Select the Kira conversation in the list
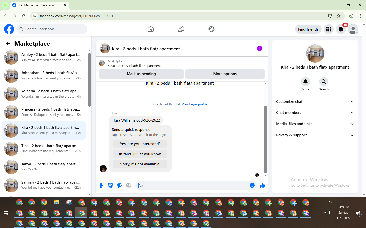366x228 pixels. point(44,130)
